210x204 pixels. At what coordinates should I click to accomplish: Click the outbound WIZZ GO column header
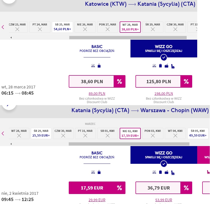[164, 48]
